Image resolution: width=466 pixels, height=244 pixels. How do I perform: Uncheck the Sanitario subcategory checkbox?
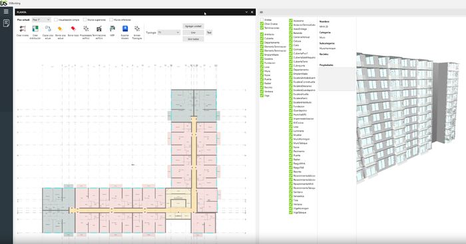tap(291, 192)
